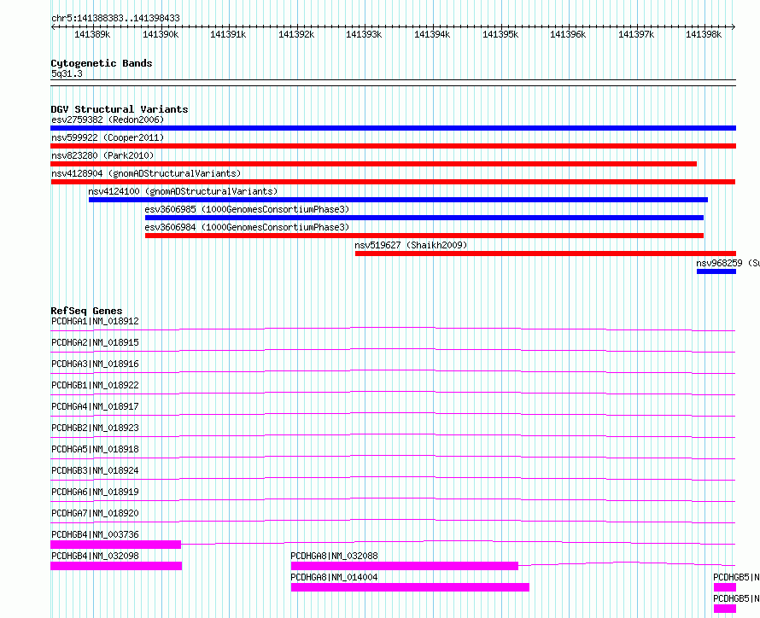This screenshot has height=618, width=760.
Task: Select the PCDHGB1|NM_018922 gene label
Action: (95, 385)
